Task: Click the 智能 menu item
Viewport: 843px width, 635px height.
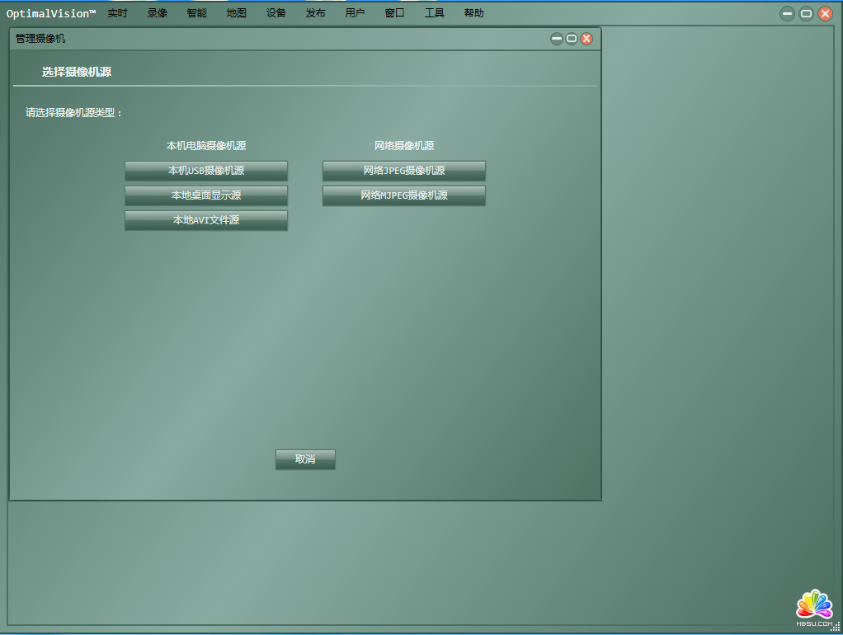Action: pyautogui.click(x=196, y=13)
